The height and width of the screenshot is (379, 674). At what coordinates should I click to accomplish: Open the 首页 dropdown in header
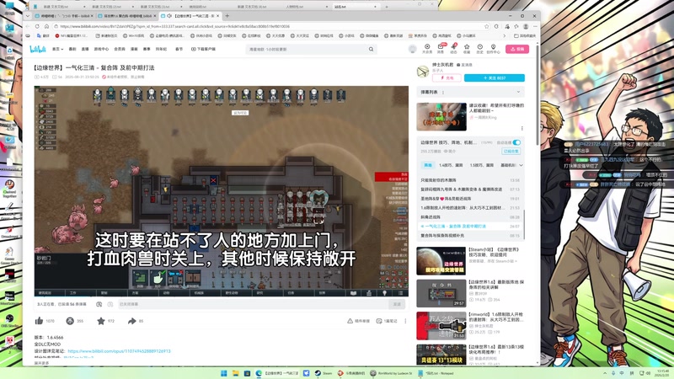(x=57, y=49)
